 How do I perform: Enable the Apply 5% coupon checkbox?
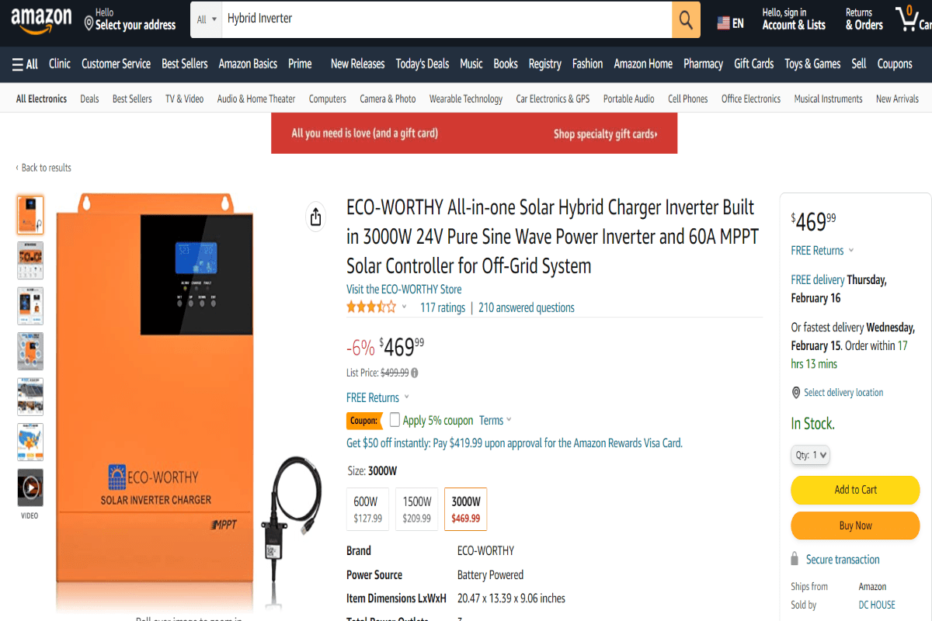[x=395, y=420]
